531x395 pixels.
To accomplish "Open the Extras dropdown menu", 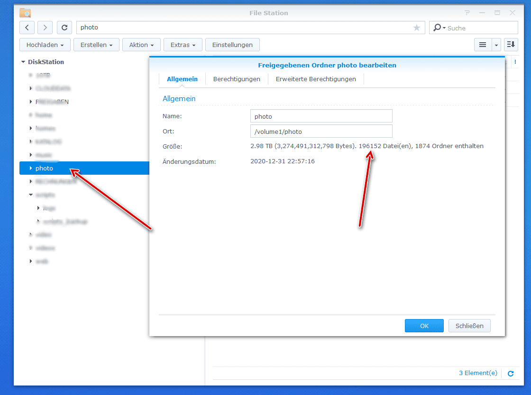I will click(x=183, y=45).
